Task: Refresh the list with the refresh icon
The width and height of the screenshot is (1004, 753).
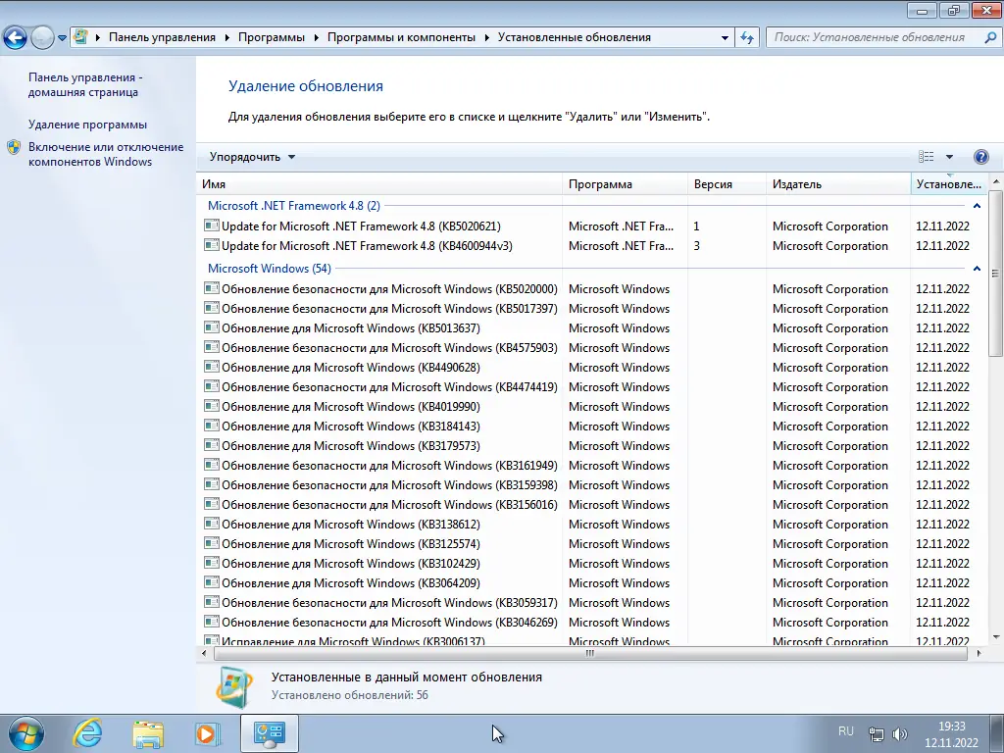Action: click(746, 37)
